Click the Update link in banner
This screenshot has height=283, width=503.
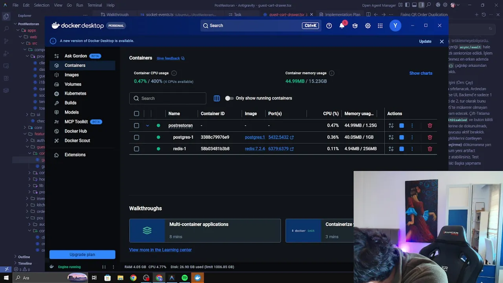click(425, 41)
